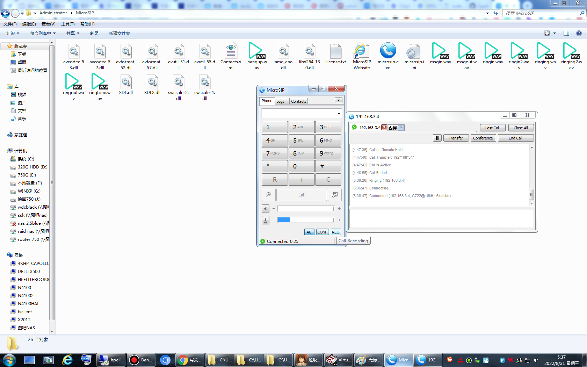Hold the call with the pause icon
Image resolution: width=587 pixels, height=367 pixels.
437,138
